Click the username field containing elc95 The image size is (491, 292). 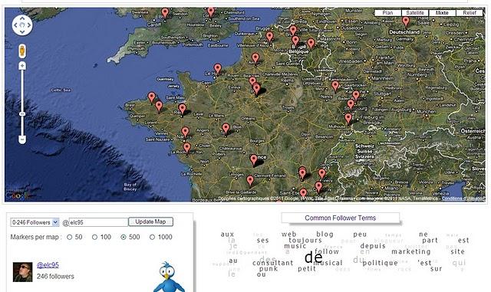(98, 222)
